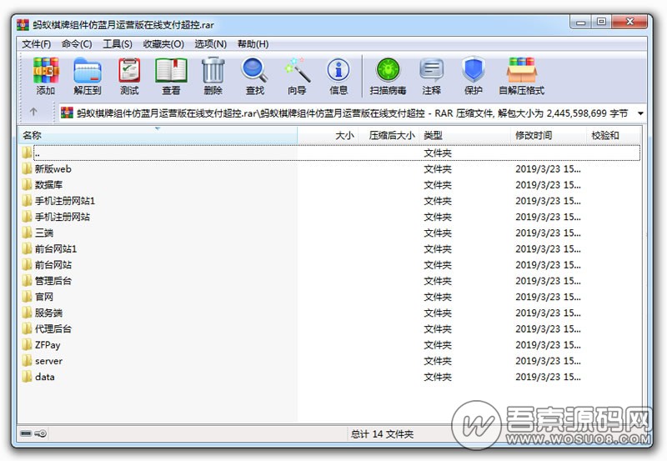Image resolution: width=667 pixels, height=461 pixels.
Task: Click the WinRAR icon in the title bar
Action: pos(23,25)
